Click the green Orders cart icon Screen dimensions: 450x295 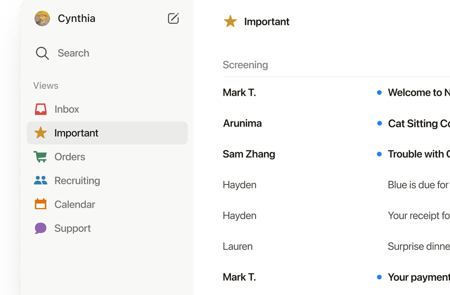(x=40, y=157)
